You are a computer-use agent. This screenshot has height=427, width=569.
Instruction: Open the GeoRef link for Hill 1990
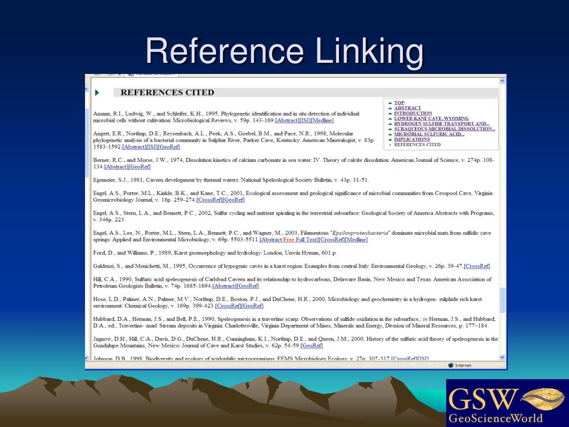click(x=247, y=286)
